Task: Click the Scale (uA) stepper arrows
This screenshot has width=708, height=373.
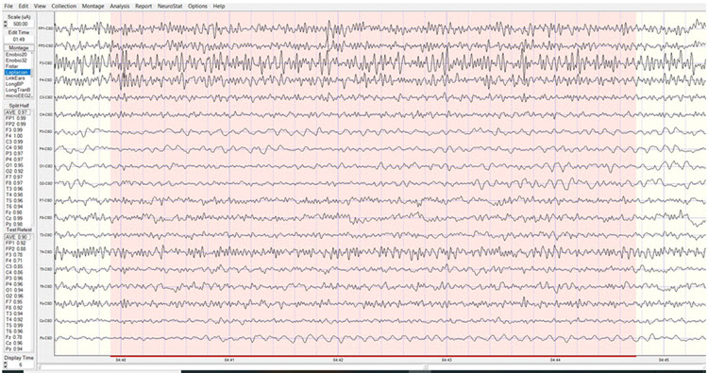Action: coord(6,24)
